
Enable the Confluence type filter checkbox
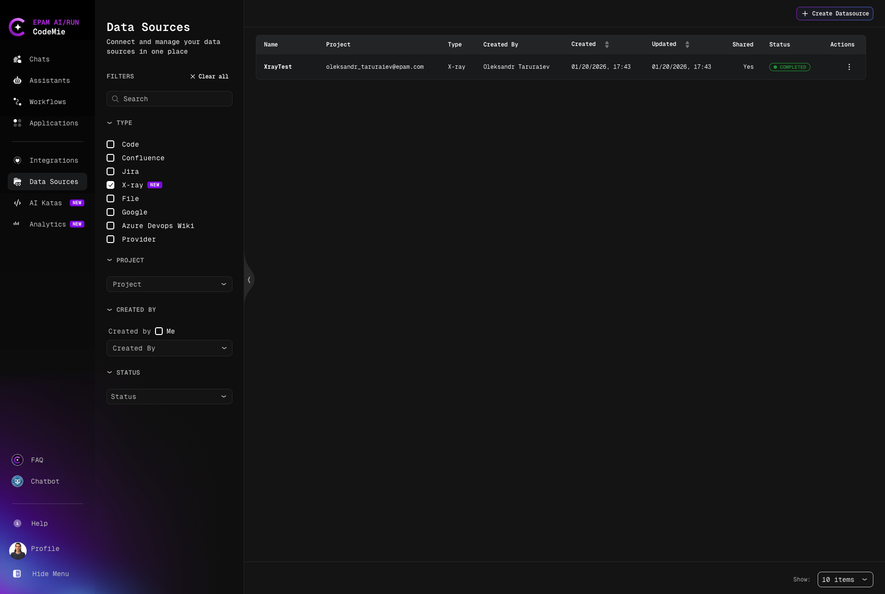tap(110, 158)
